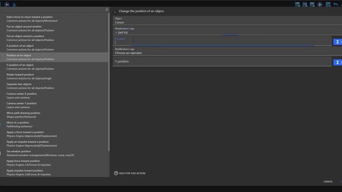Screen dimensions: 342x192
Task: Open expression editor for Y position
Action: 337,62
